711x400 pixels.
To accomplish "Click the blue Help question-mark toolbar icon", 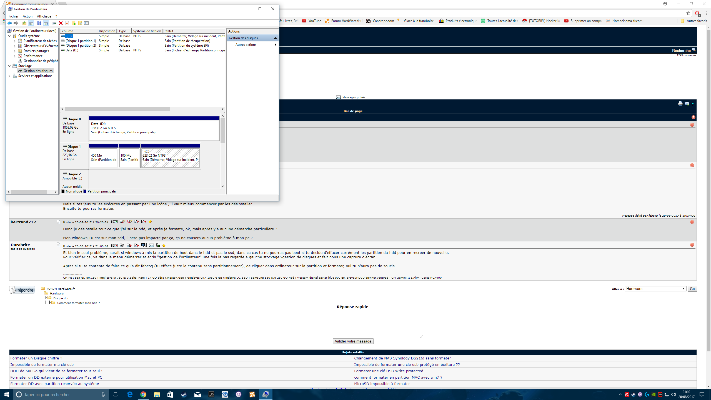I will point(39,23).
